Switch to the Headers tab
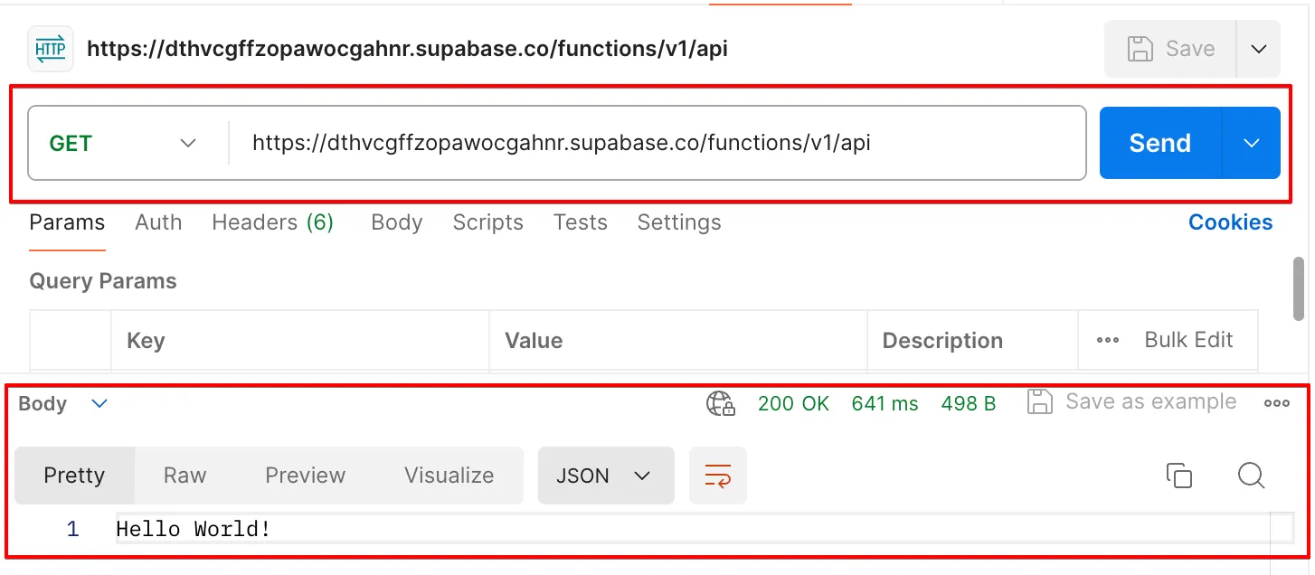The width and height of the screenshot is (1315, 575). (272, 222)
